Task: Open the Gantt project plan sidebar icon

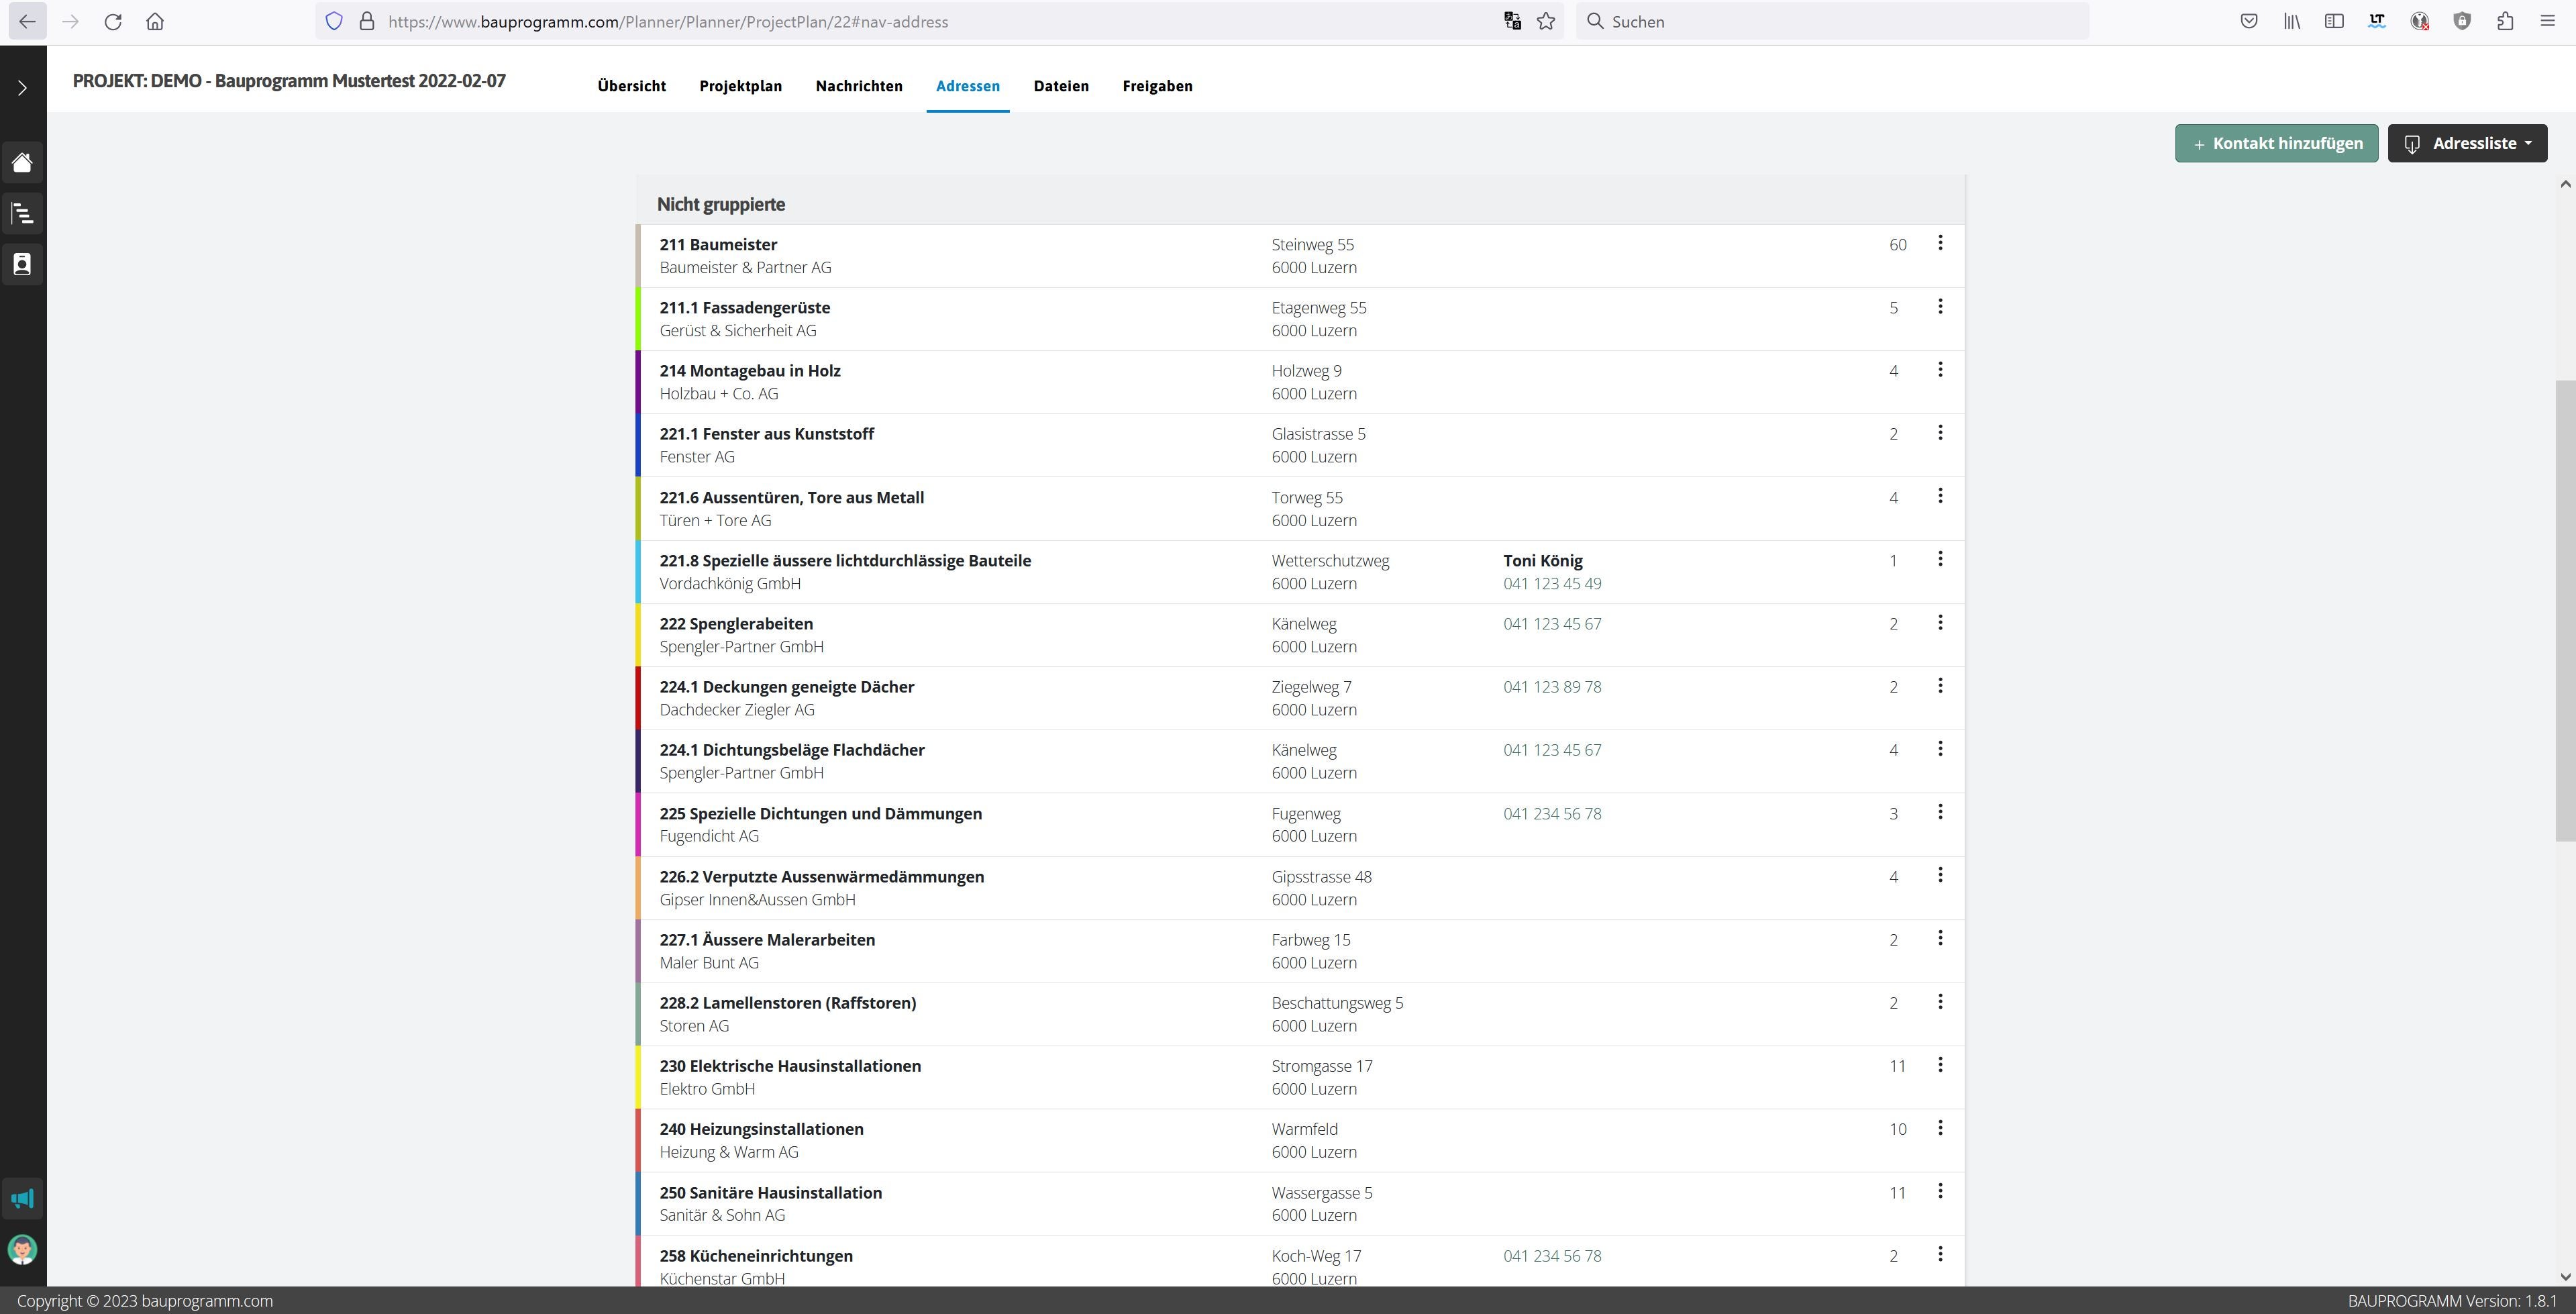Action: tap(22, 213)
